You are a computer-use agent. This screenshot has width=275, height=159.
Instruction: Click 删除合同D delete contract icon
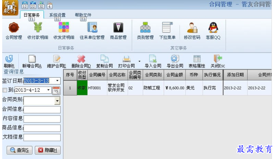click(81, 59)
